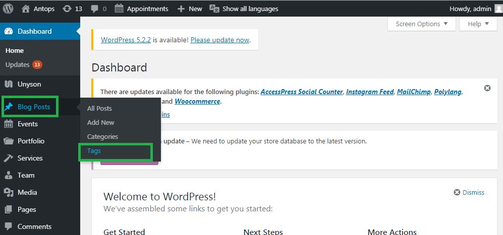Click the More Actions heading
The height and width of the screenshot is (235, 503).
tap(392, 232)
